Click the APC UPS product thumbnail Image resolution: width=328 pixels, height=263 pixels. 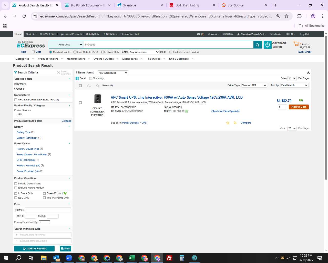click(98, 99)
